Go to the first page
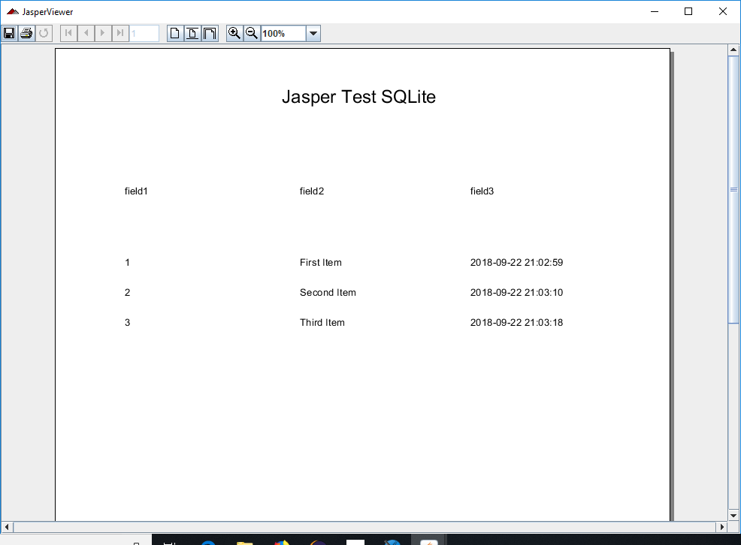This screenshot has height=545, width=741. [69, 33]
